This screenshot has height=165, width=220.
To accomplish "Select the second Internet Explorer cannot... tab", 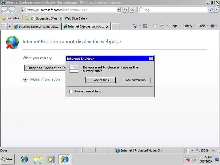I will coord(84,26).
